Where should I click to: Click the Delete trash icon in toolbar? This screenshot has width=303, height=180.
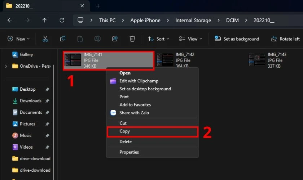(x=132, y=39)
